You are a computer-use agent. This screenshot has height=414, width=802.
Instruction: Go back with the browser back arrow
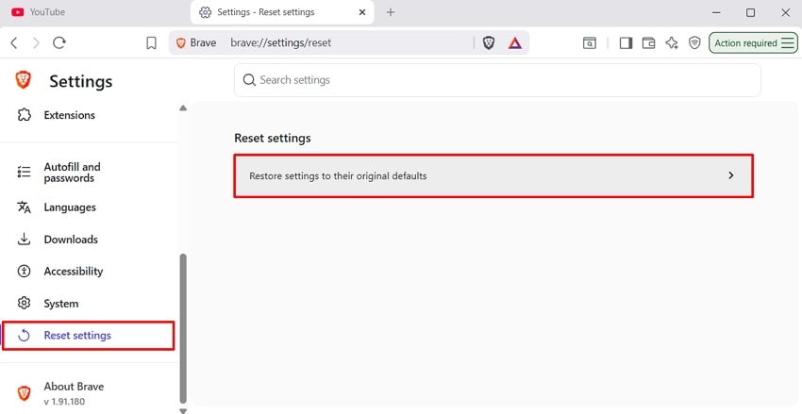(x=14, y=43)
